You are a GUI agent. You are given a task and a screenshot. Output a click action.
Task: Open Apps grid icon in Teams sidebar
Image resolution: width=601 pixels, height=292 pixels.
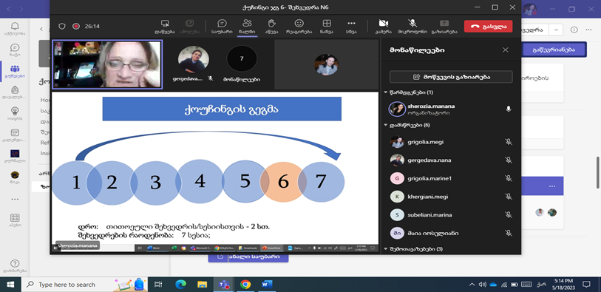15,220
